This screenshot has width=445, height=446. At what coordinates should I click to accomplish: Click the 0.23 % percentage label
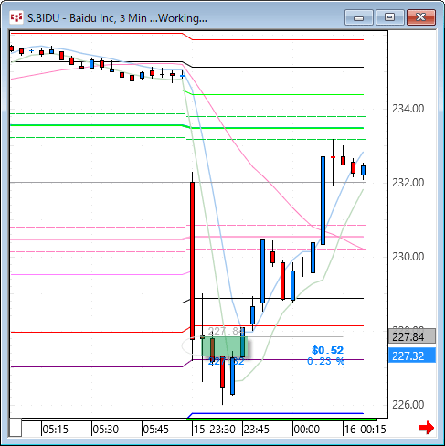[326, 361]
